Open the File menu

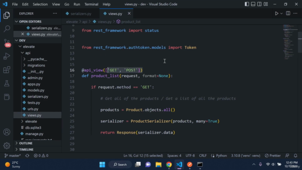point(15,4)
